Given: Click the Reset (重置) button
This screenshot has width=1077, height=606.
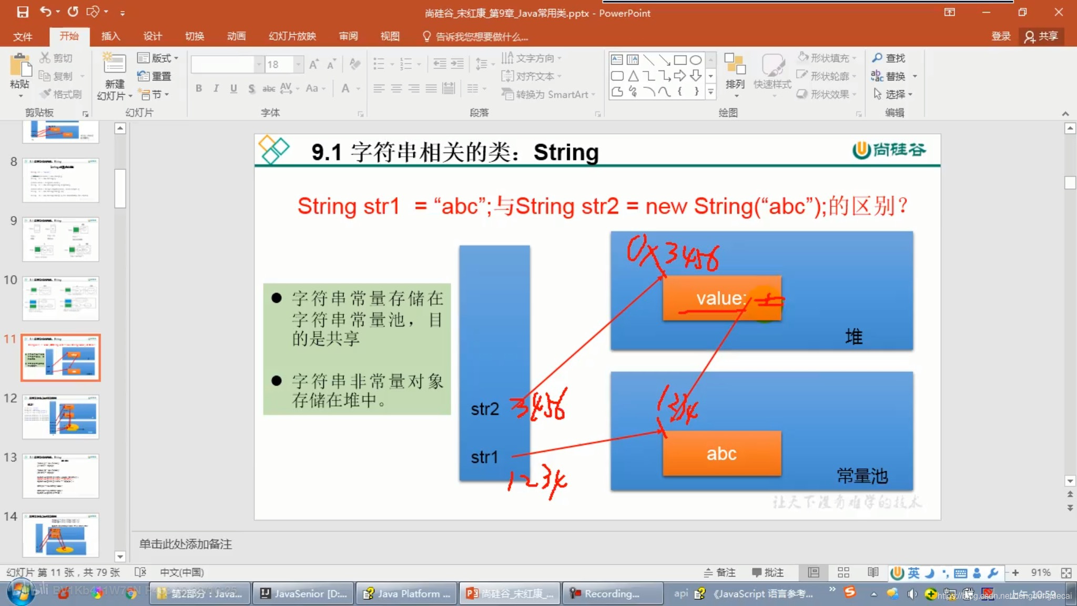Looking at the screenshot, I should click(155, 76).
